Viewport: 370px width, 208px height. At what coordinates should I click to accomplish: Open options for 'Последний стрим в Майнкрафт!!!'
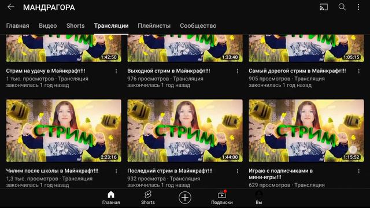click(x=238, y=171)
